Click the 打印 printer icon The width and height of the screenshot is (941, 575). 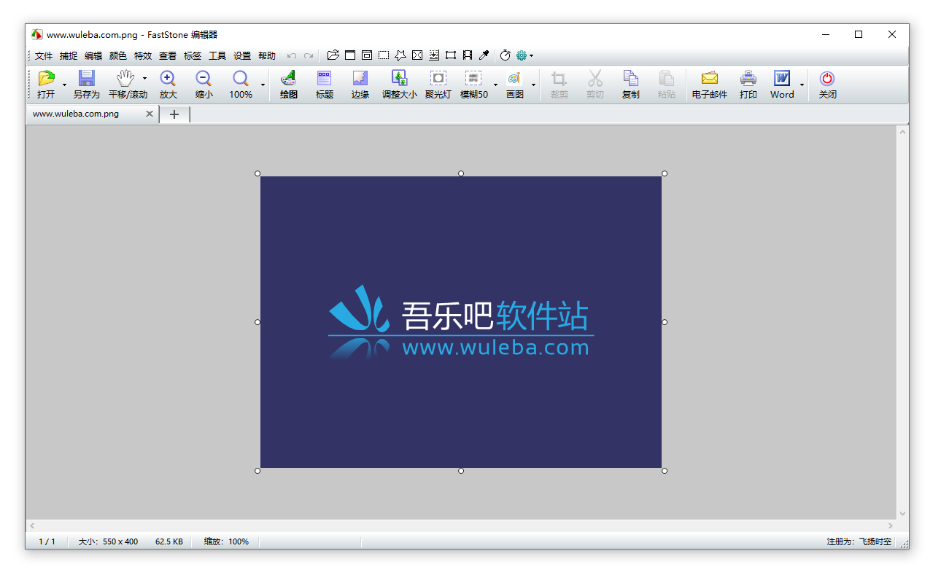click(x=748, y=78)
